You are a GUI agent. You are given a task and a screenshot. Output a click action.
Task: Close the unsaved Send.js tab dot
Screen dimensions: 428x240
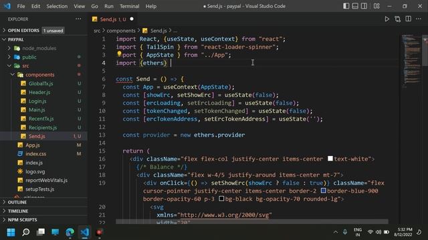132,19
